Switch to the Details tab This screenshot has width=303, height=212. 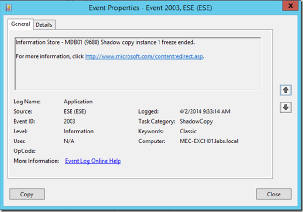click(44, 24)
